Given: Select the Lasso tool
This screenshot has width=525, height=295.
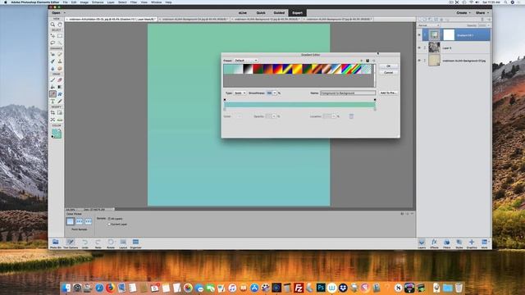Looking at the screenshot, I should (52, 43).
